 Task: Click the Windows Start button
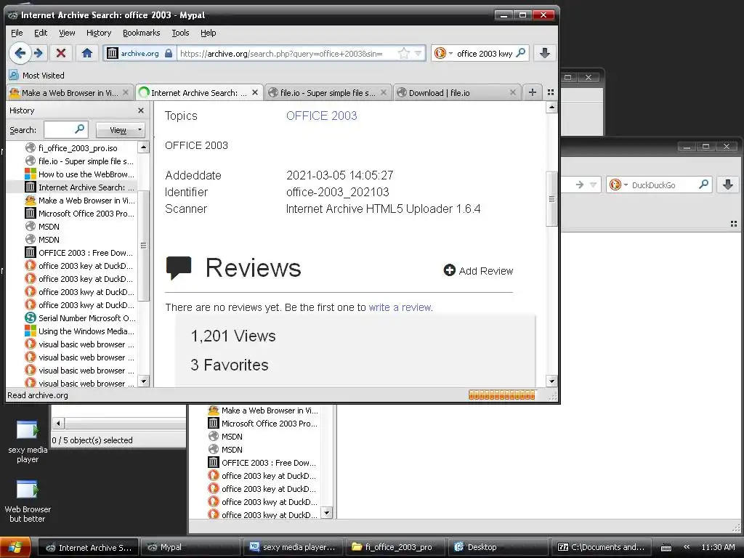pyautogui.click(x=15, y=548)
